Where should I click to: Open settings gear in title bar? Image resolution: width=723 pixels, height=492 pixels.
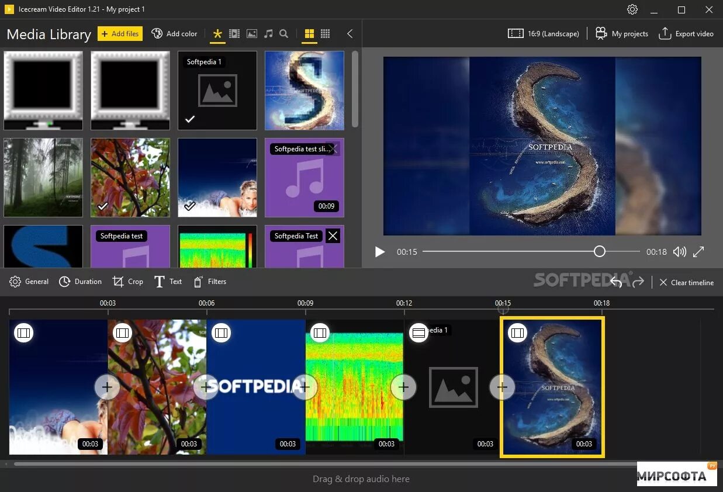pyautogui.click(x=632, y=9)
